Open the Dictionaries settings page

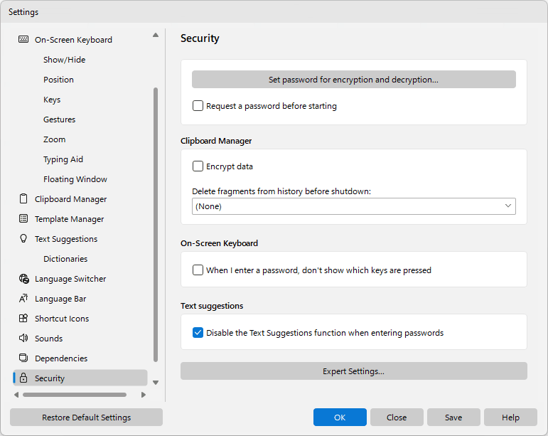[65, 259]
